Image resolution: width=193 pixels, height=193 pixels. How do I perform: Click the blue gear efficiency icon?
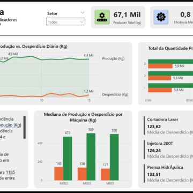coord(161,17)
